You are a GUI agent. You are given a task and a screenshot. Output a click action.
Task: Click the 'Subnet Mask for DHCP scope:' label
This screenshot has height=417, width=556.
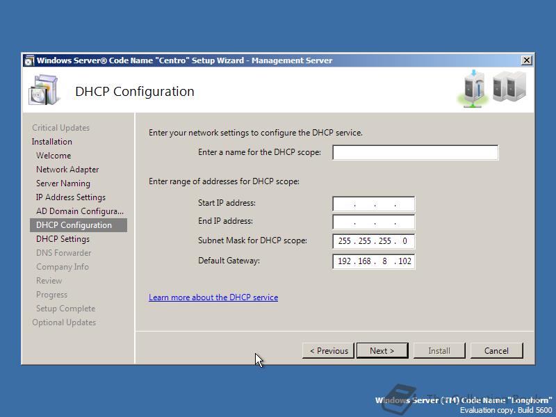252,240
